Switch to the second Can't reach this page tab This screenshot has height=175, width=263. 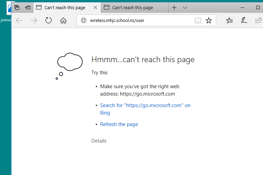[135, 7]
